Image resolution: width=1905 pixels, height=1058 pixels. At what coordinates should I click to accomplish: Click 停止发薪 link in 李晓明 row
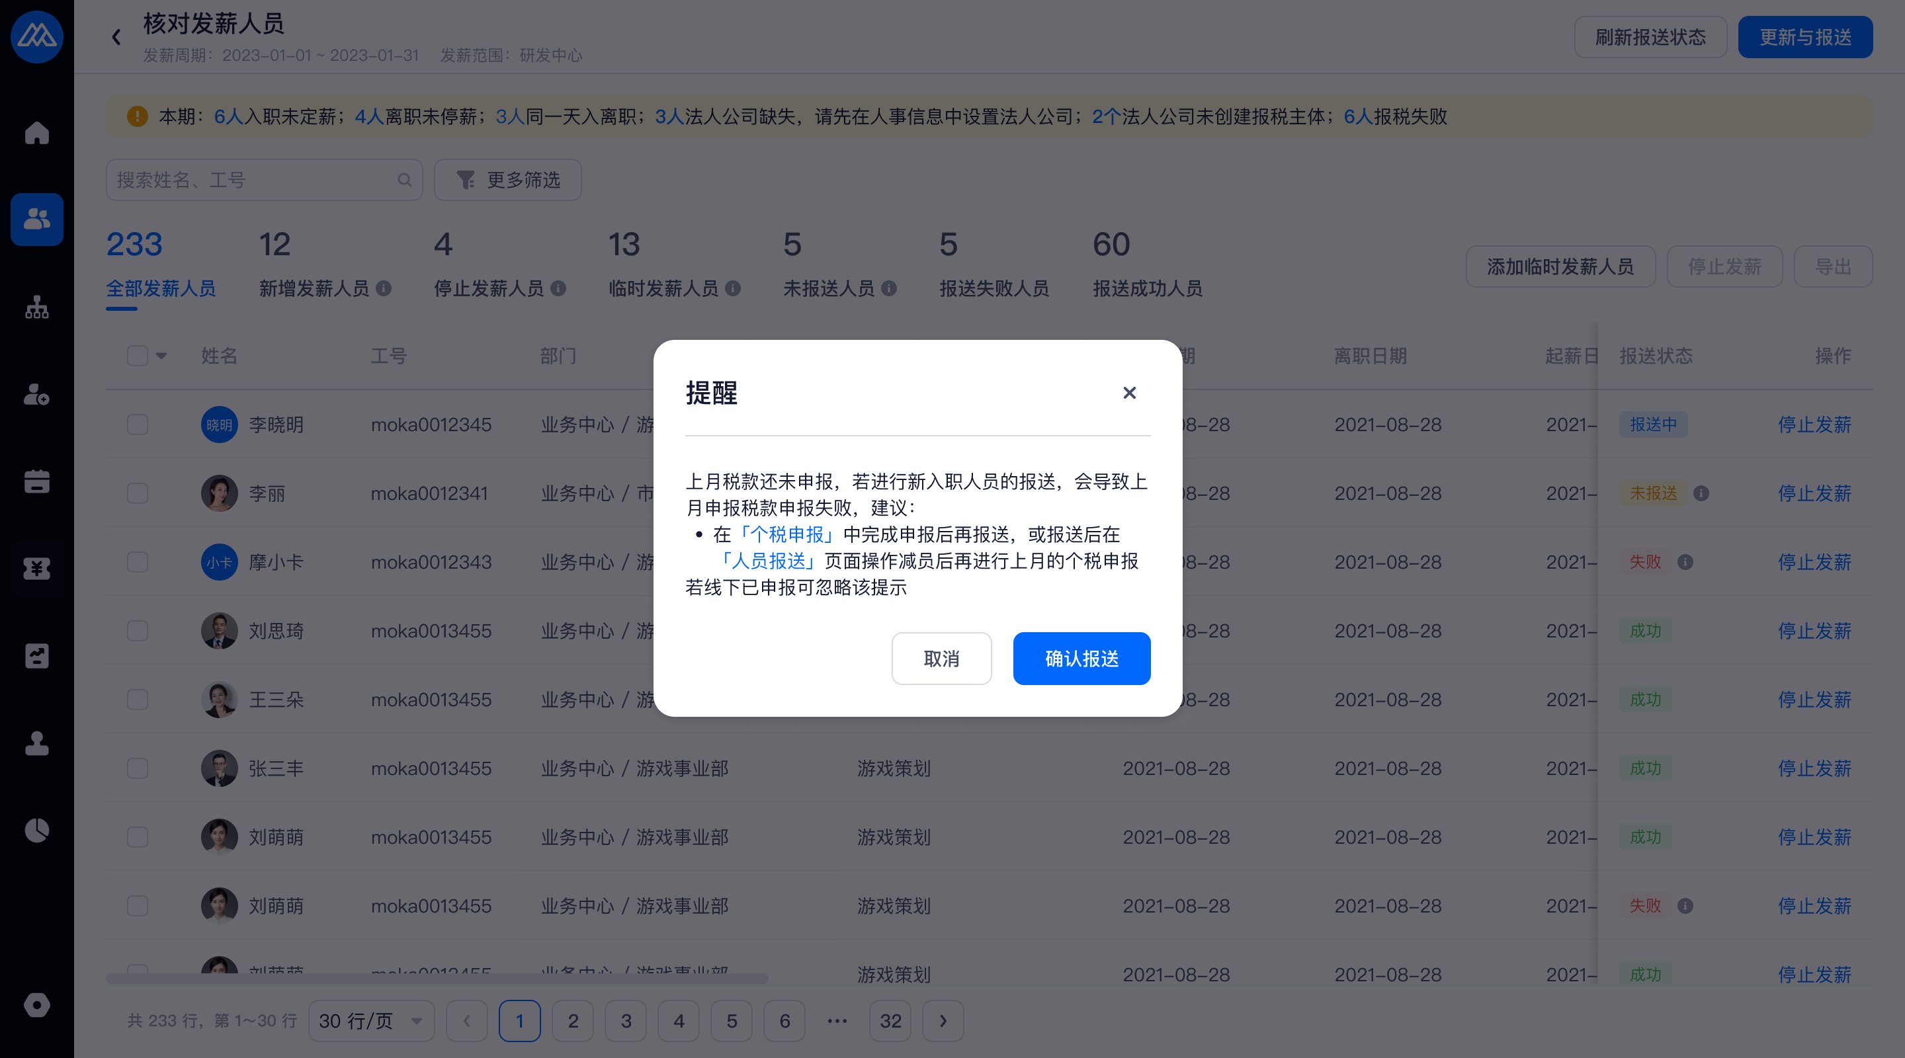coord(1814,425)
